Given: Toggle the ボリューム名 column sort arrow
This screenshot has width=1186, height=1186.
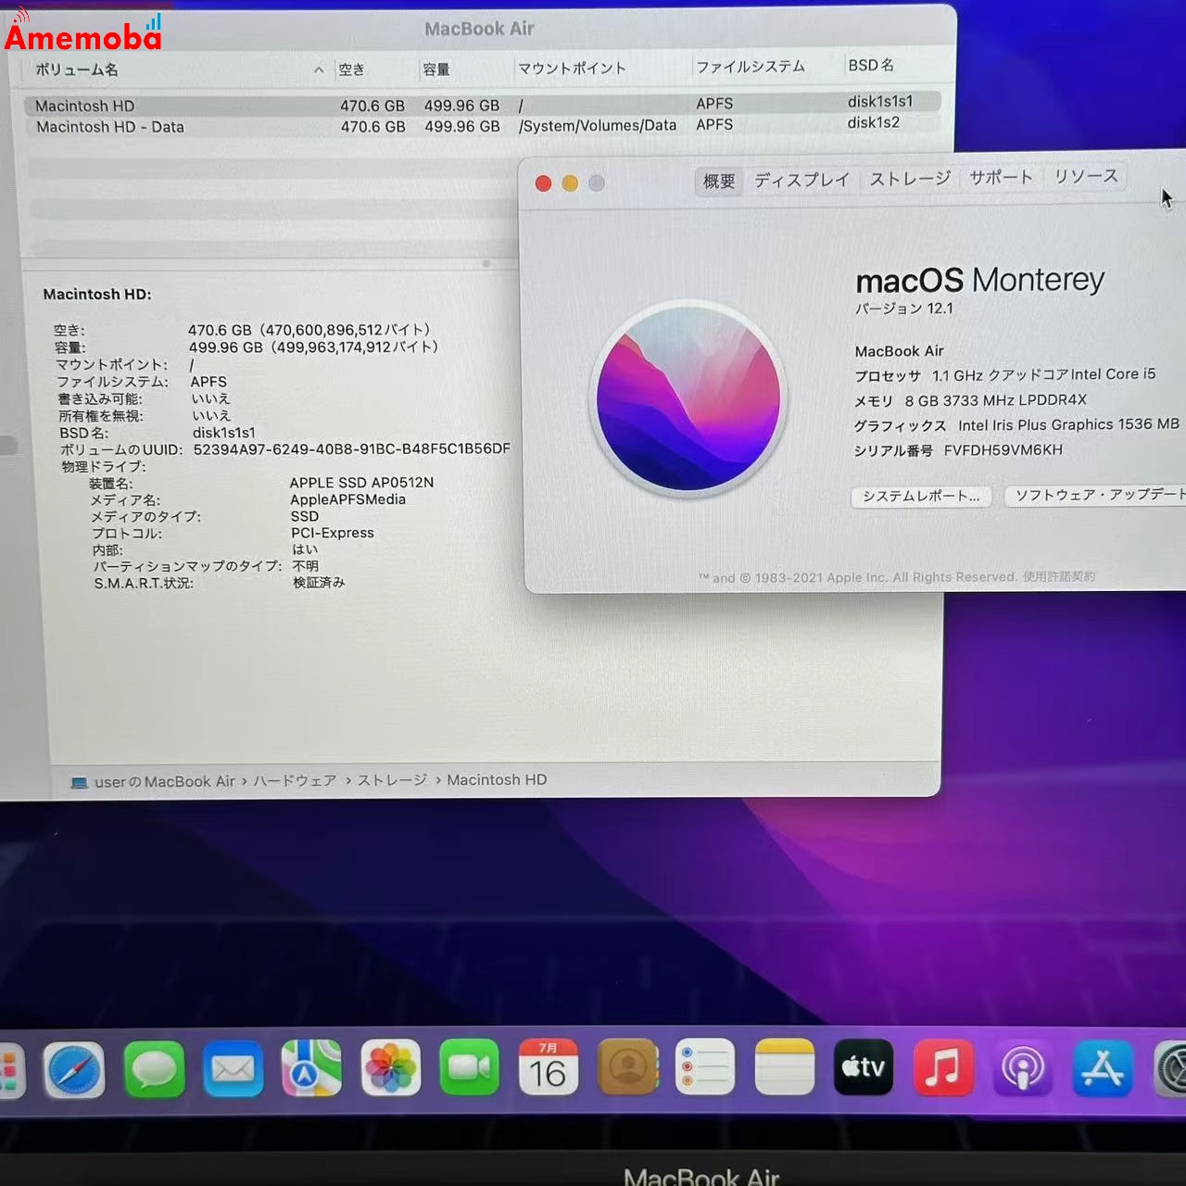Looking at the screenshot, I should (x=318, y=69).
